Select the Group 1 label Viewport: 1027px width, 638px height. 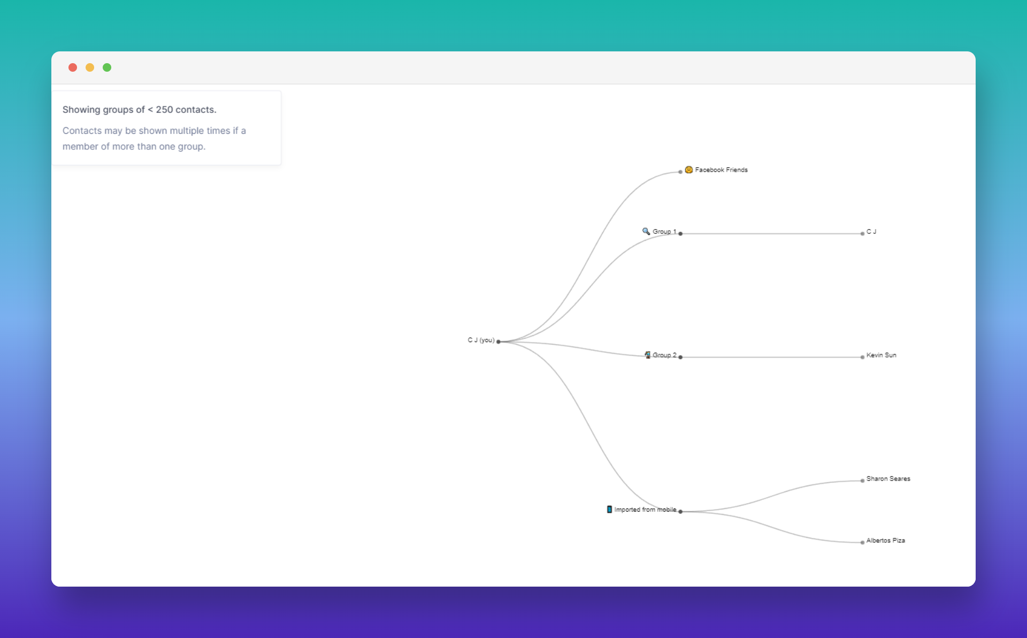pyautogui.click(x=664, y=232)
